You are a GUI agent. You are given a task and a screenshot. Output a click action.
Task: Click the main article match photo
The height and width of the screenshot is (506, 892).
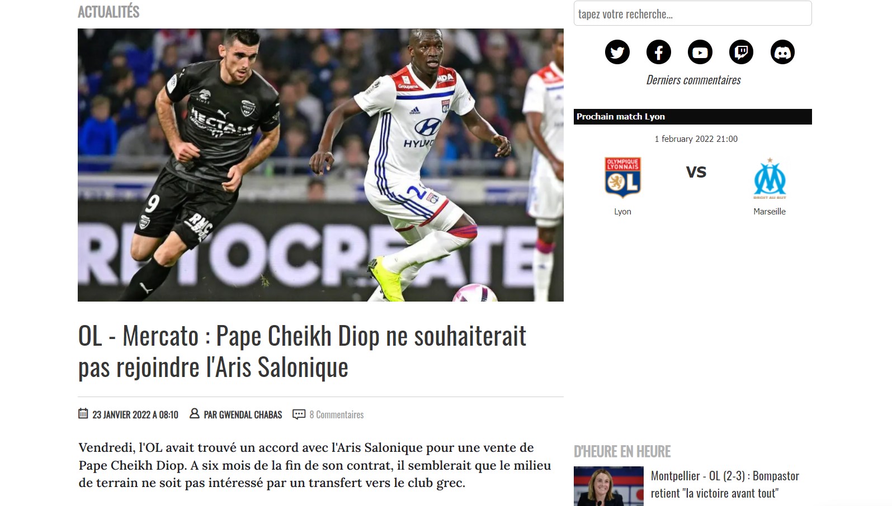coord(320,165)
